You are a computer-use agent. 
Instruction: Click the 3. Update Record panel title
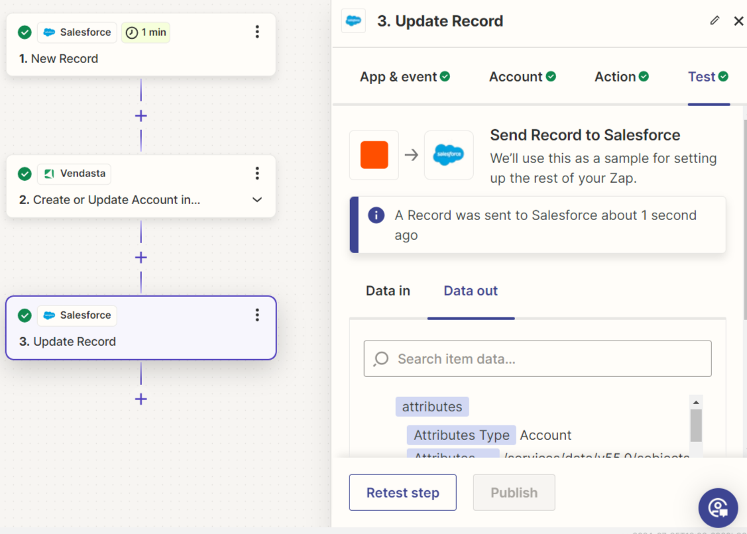click(x=439, y=21)
